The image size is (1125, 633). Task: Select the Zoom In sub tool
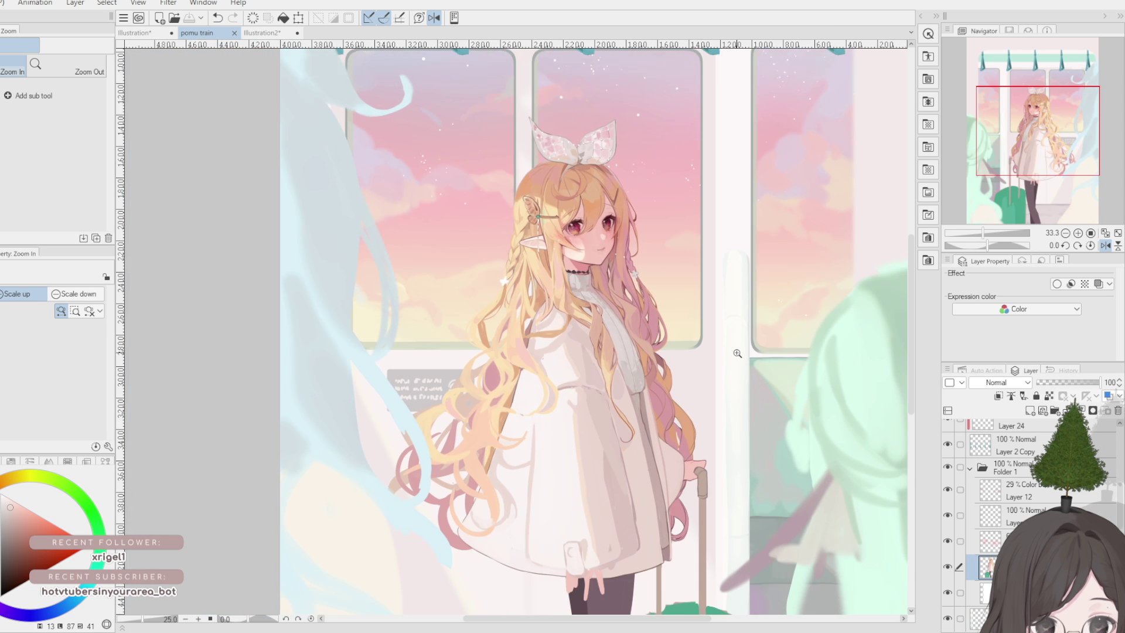click(x=13, y=66)
